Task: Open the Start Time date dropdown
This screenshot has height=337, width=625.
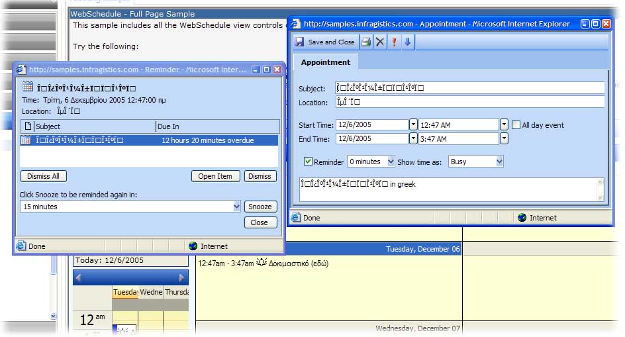Action: click(413, 125)
